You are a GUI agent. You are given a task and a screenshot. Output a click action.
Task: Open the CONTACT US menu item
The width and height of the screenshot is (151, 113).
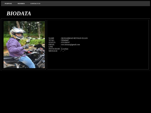35,4
